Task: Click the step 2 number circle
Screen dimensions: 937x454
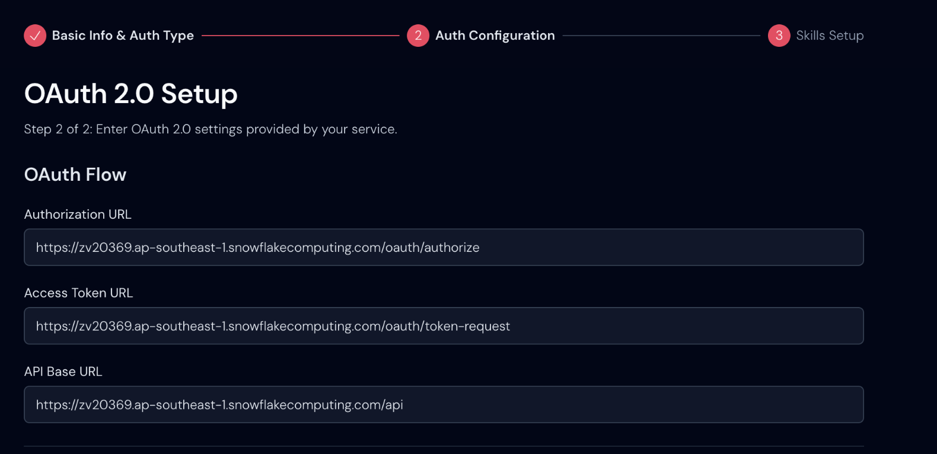Action: click(x=418, y=36)
